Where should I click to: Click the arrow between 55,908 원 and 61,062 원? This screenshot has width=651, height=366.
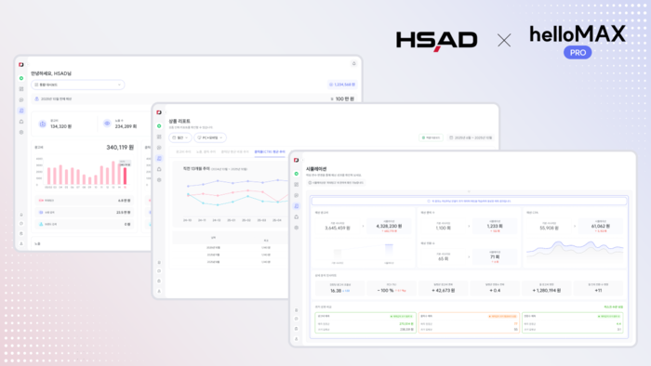[575, 227]
